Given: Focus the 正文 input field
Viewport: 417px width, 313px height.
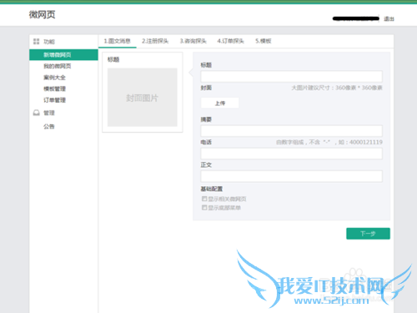Looking at the screenshot, I should (x=291, y=176).
